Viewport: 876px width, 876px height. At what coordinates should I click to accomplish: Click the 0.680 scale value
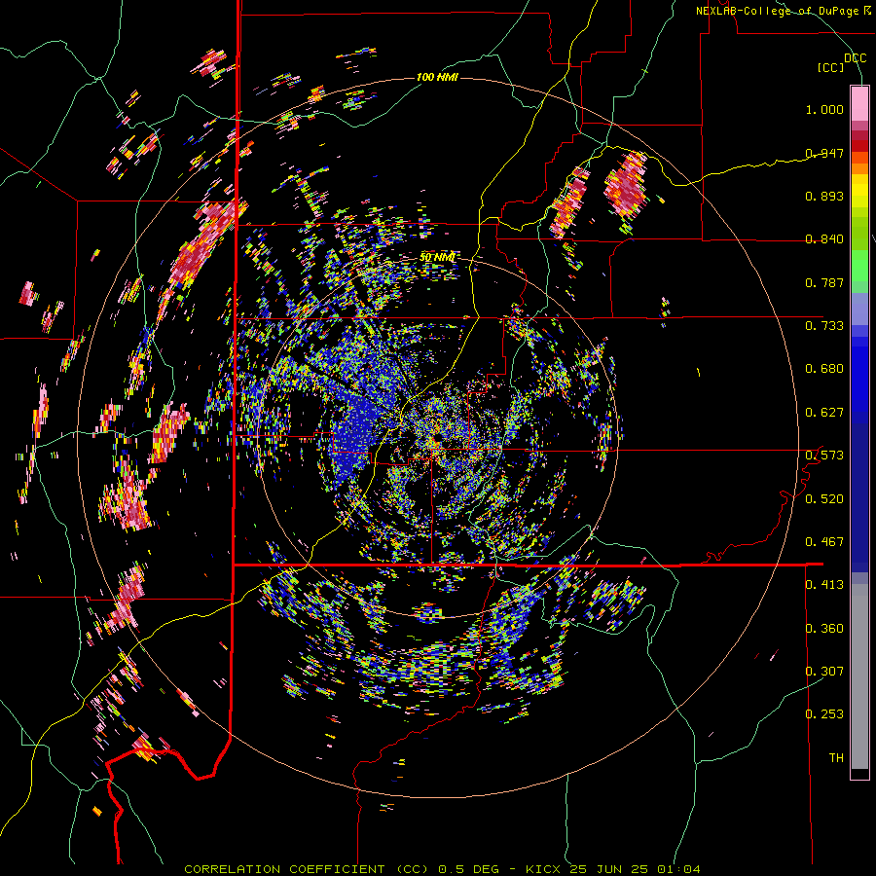click(824, 369)
